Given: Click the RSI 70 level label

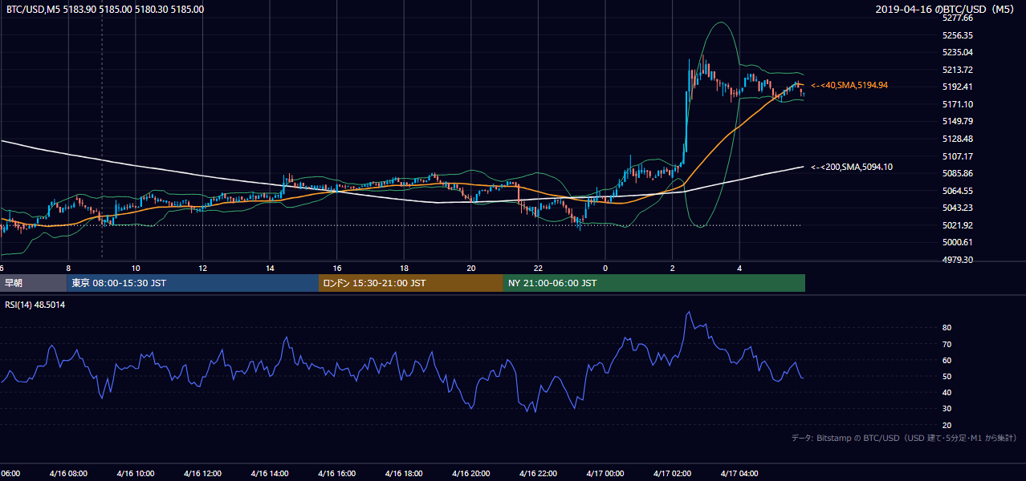Looking at the screenshot, I should click(947, 344).
